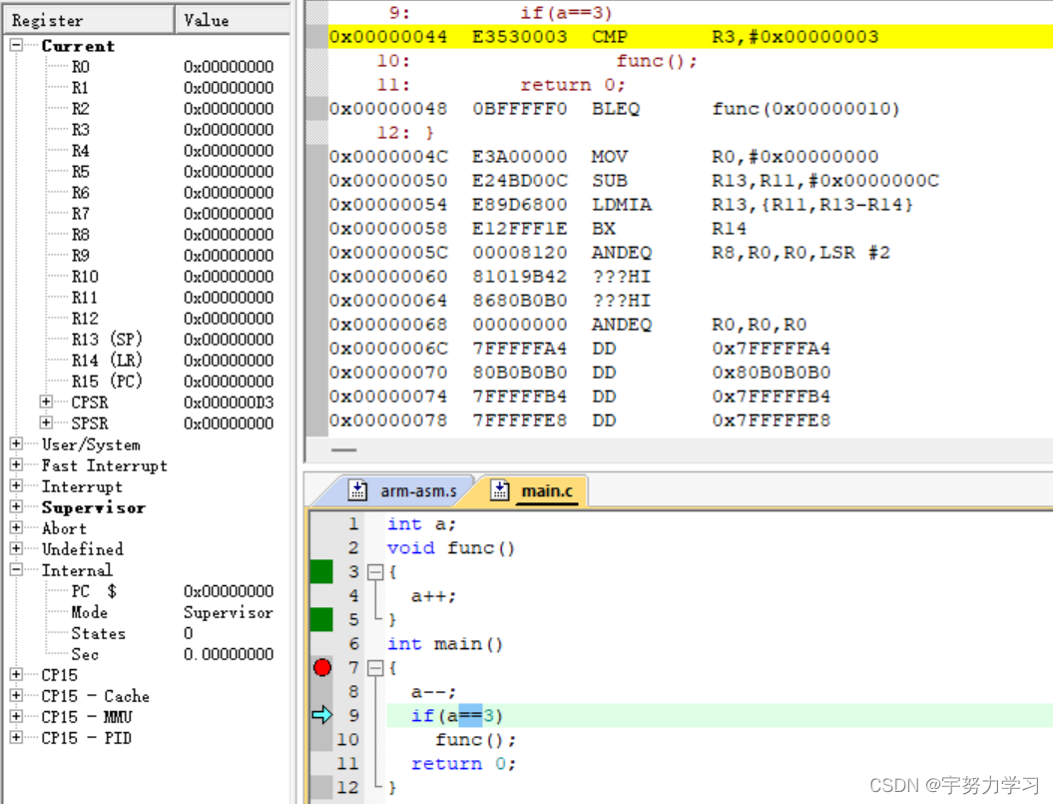The image size is (1053, 804).
Task: Expand the CPSR register node
Action: coord(46,402)
